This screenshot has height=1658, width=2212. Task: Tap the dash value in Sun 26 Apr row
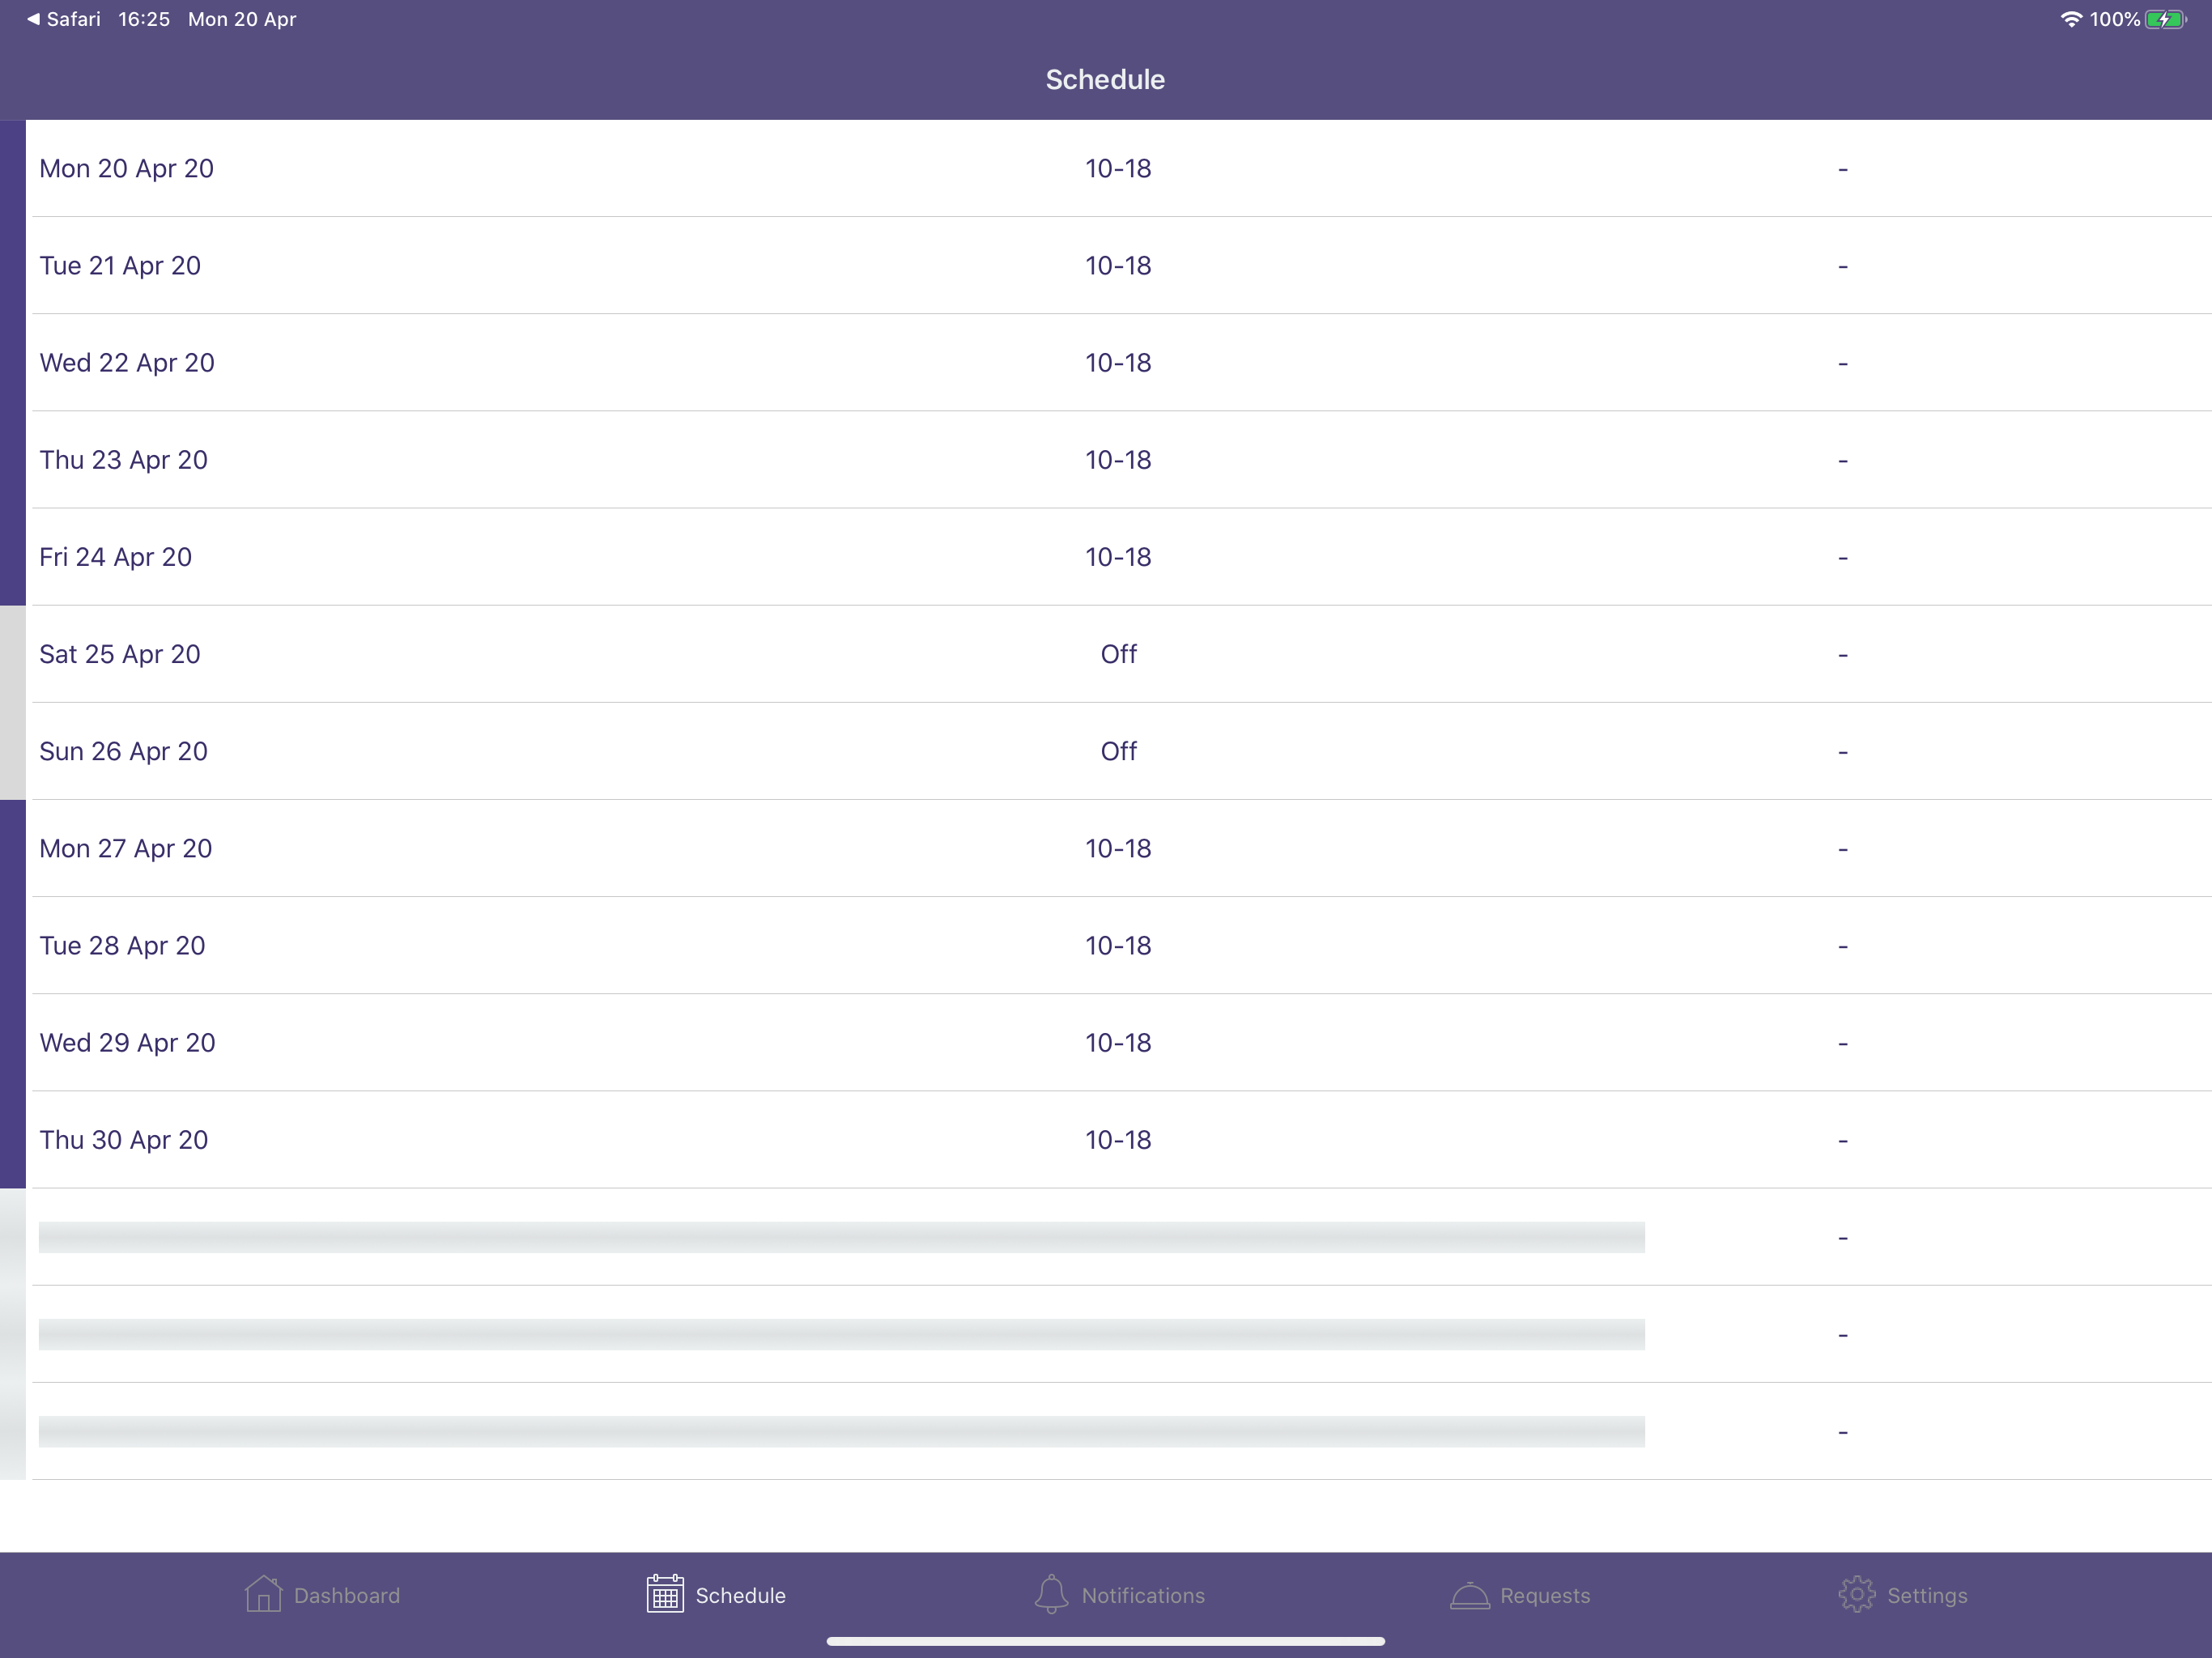tap(1842, 751)
